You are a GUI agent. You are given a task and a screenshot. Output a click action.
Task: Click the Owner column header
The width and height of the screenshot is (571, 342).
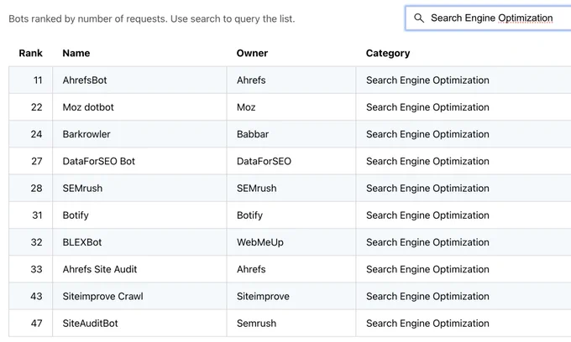(252, 53)
